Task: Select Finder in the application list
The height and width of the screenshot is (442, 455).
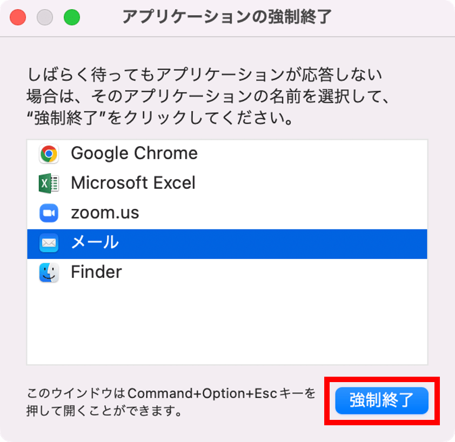Action: point(227,273)
